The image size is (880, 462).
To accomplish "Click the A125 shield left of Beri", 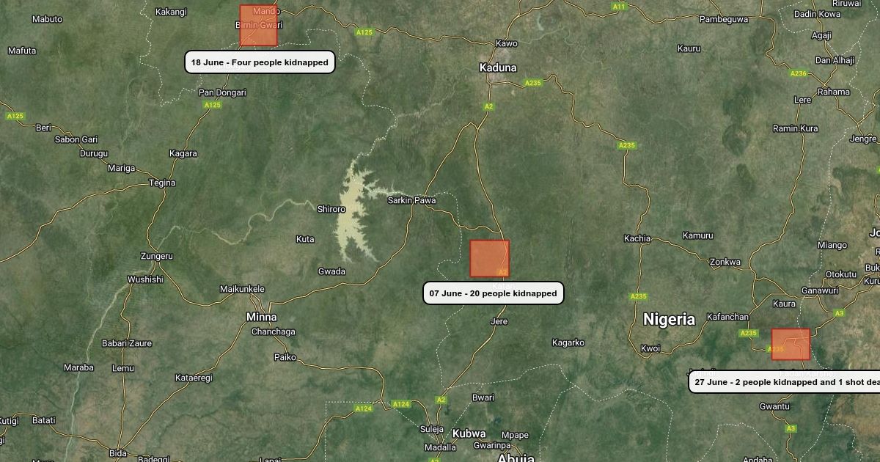I will 15,116.
